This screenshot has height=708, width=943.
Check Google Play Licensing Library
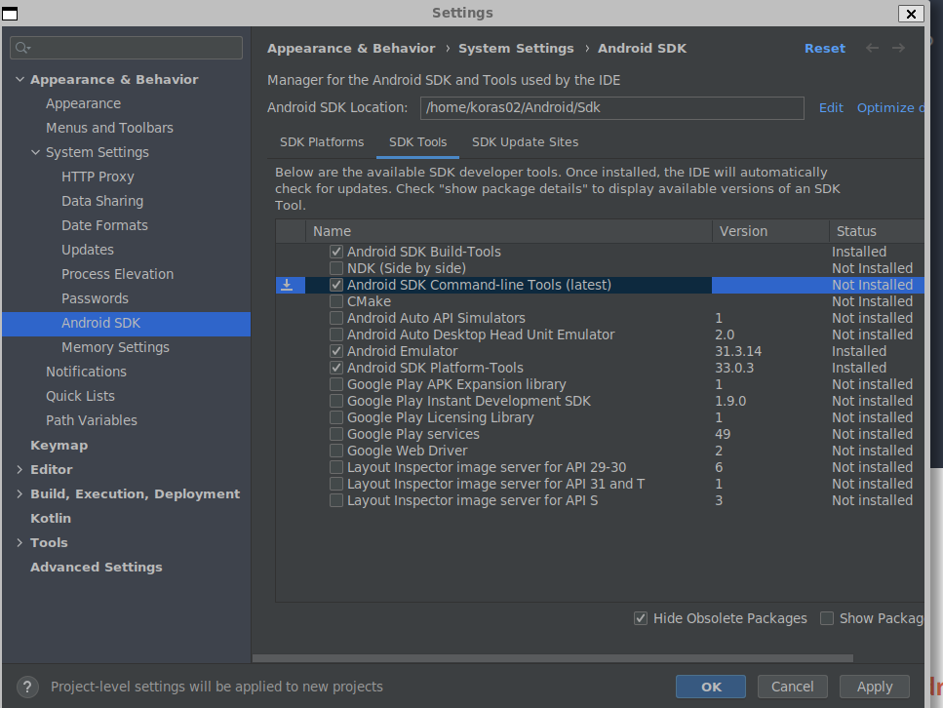pos(336,417)
